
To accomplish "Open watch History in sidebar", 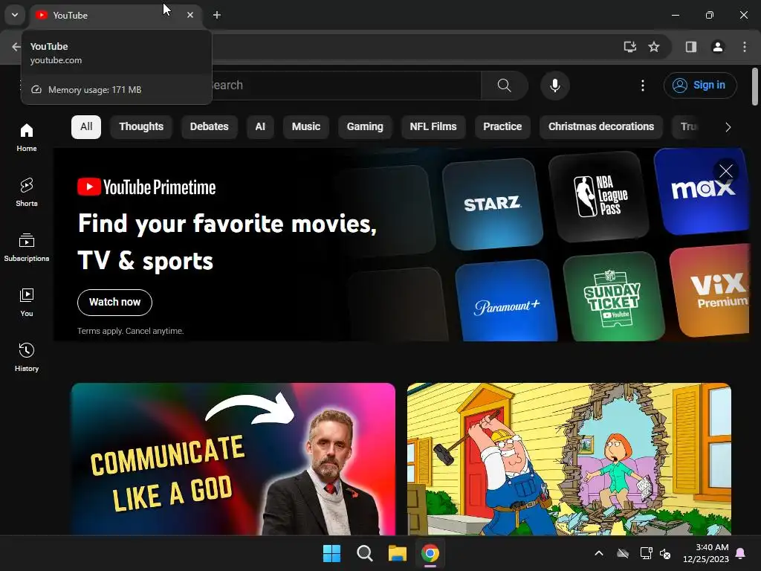I will click(x=27, y=358).
